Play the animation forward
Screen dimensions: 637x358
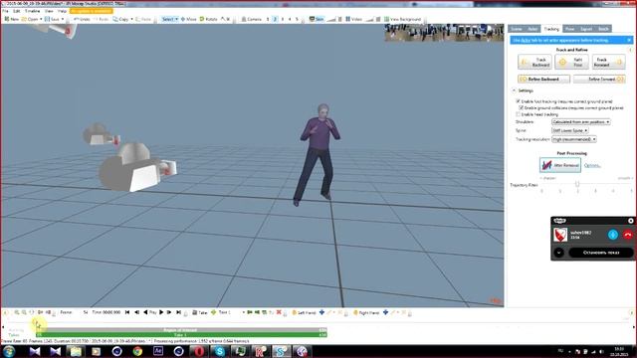point(161,312)
